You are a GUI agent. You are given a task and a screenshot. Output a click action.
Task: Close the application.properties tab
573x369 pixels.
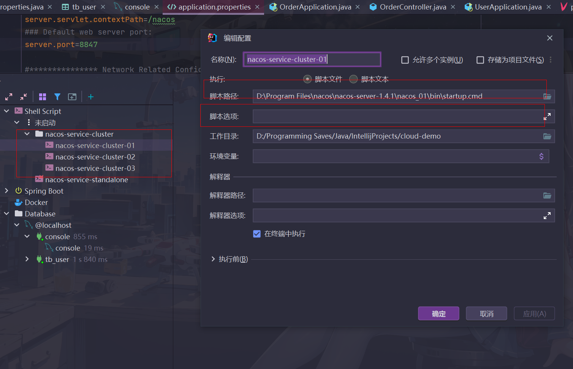[x=257, y=7]
